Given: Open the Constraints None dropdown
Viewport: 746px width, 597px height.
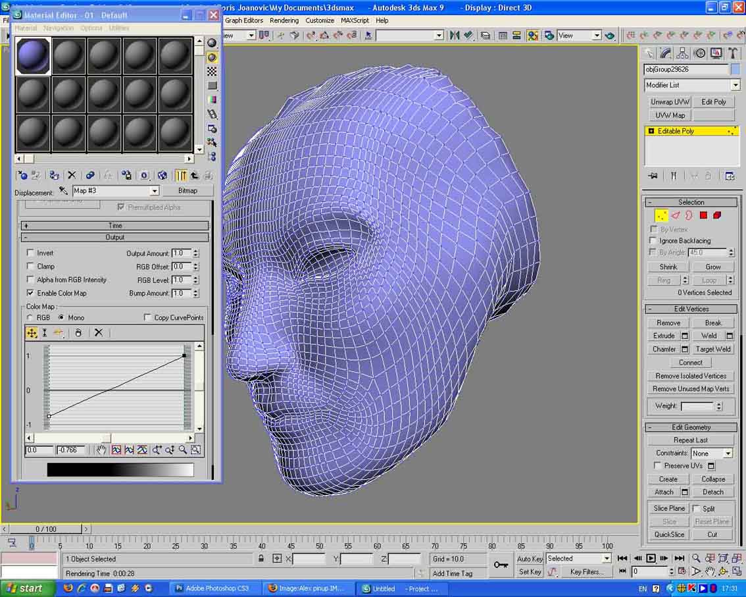Looking at the screenshot, I should [x=728, y=454].
